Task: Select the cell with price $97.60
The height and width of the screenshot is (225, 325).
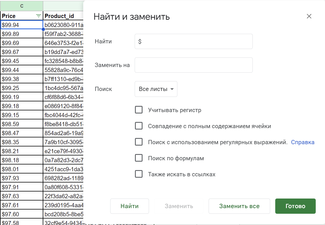Action: (x=21, y=214)
